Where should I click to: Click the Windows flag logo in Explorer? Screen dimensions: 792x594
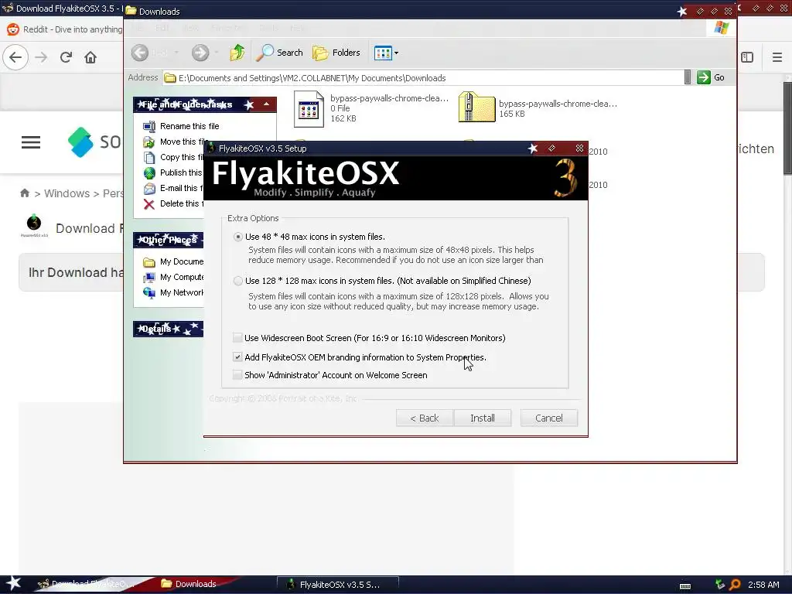coord(722,28)
